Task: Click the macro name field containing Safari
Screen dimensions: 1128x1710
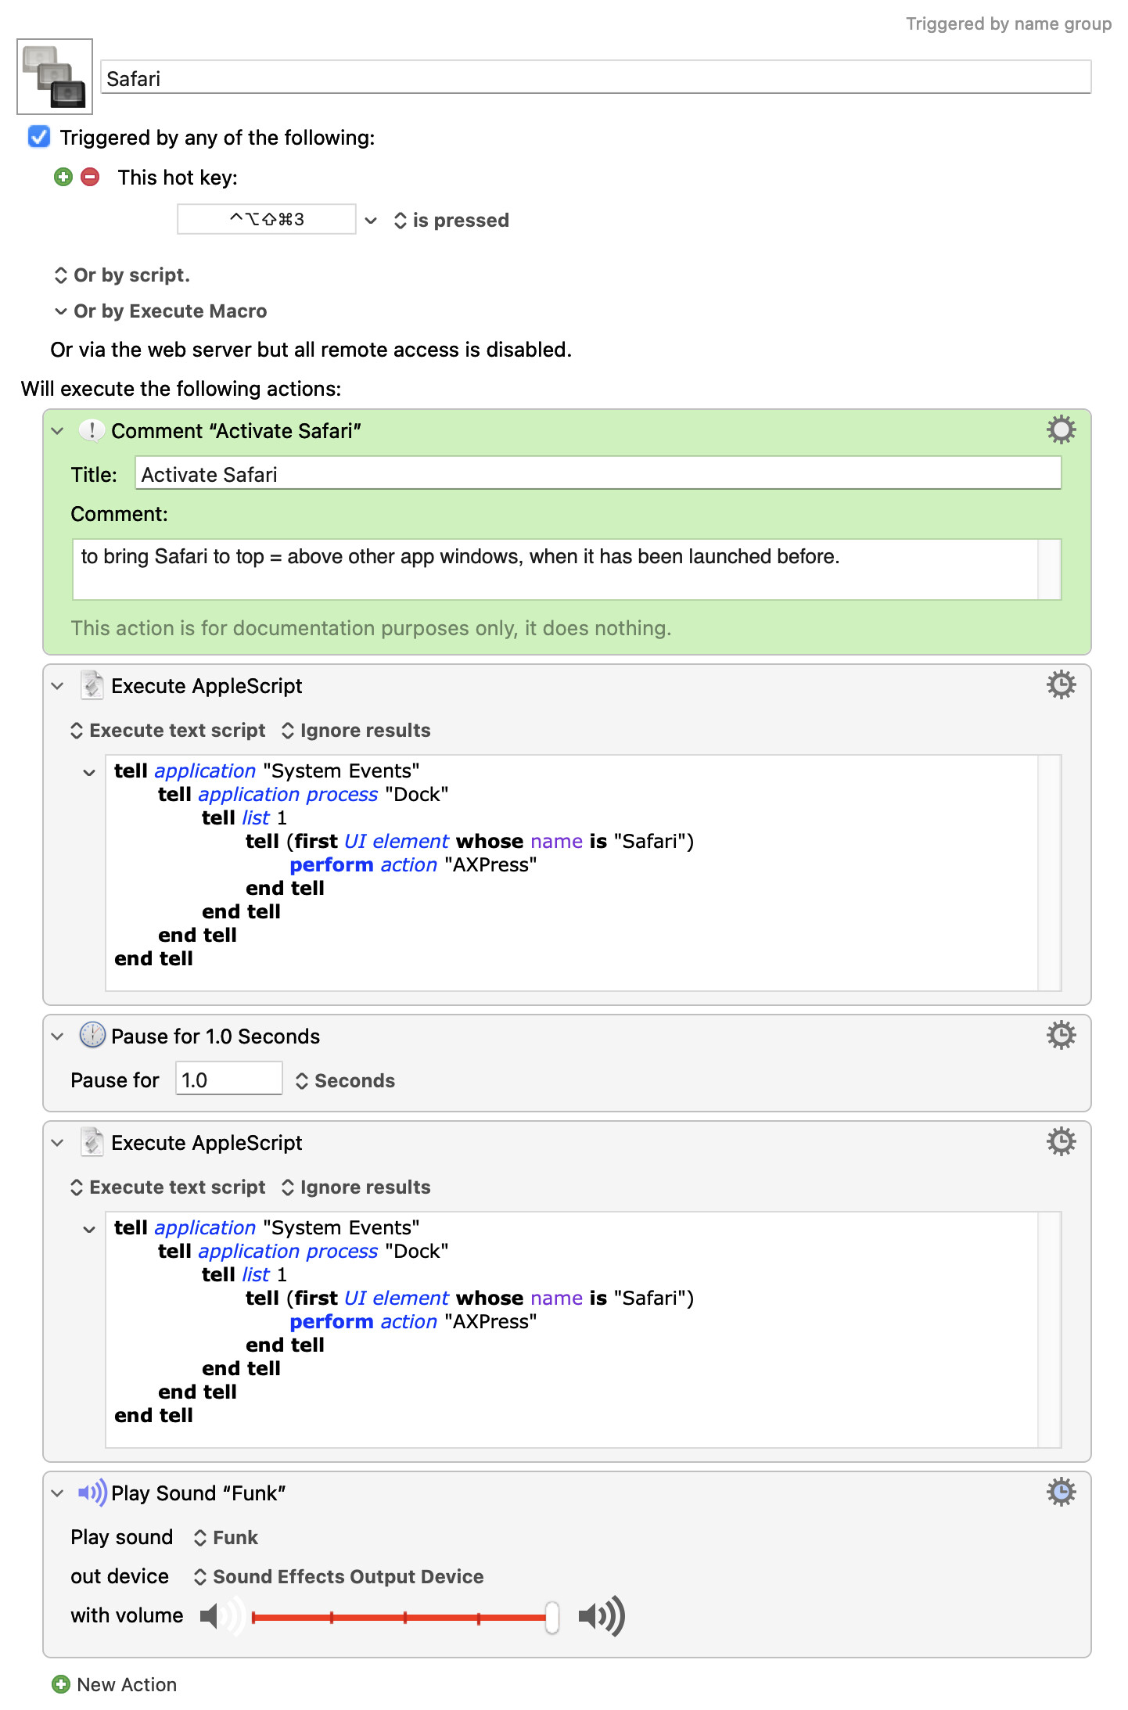Action: (595, 78)
